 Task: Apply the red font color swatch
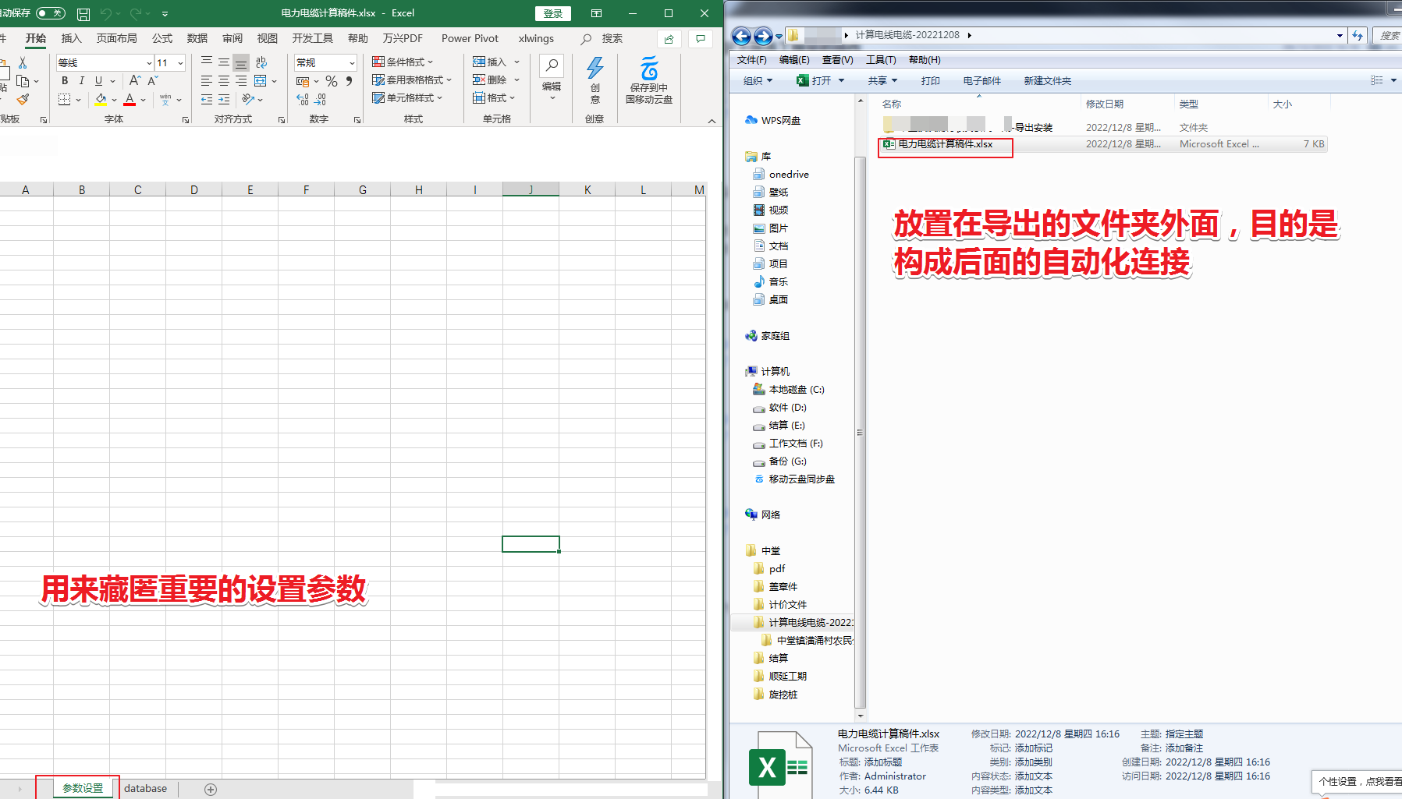130,99
